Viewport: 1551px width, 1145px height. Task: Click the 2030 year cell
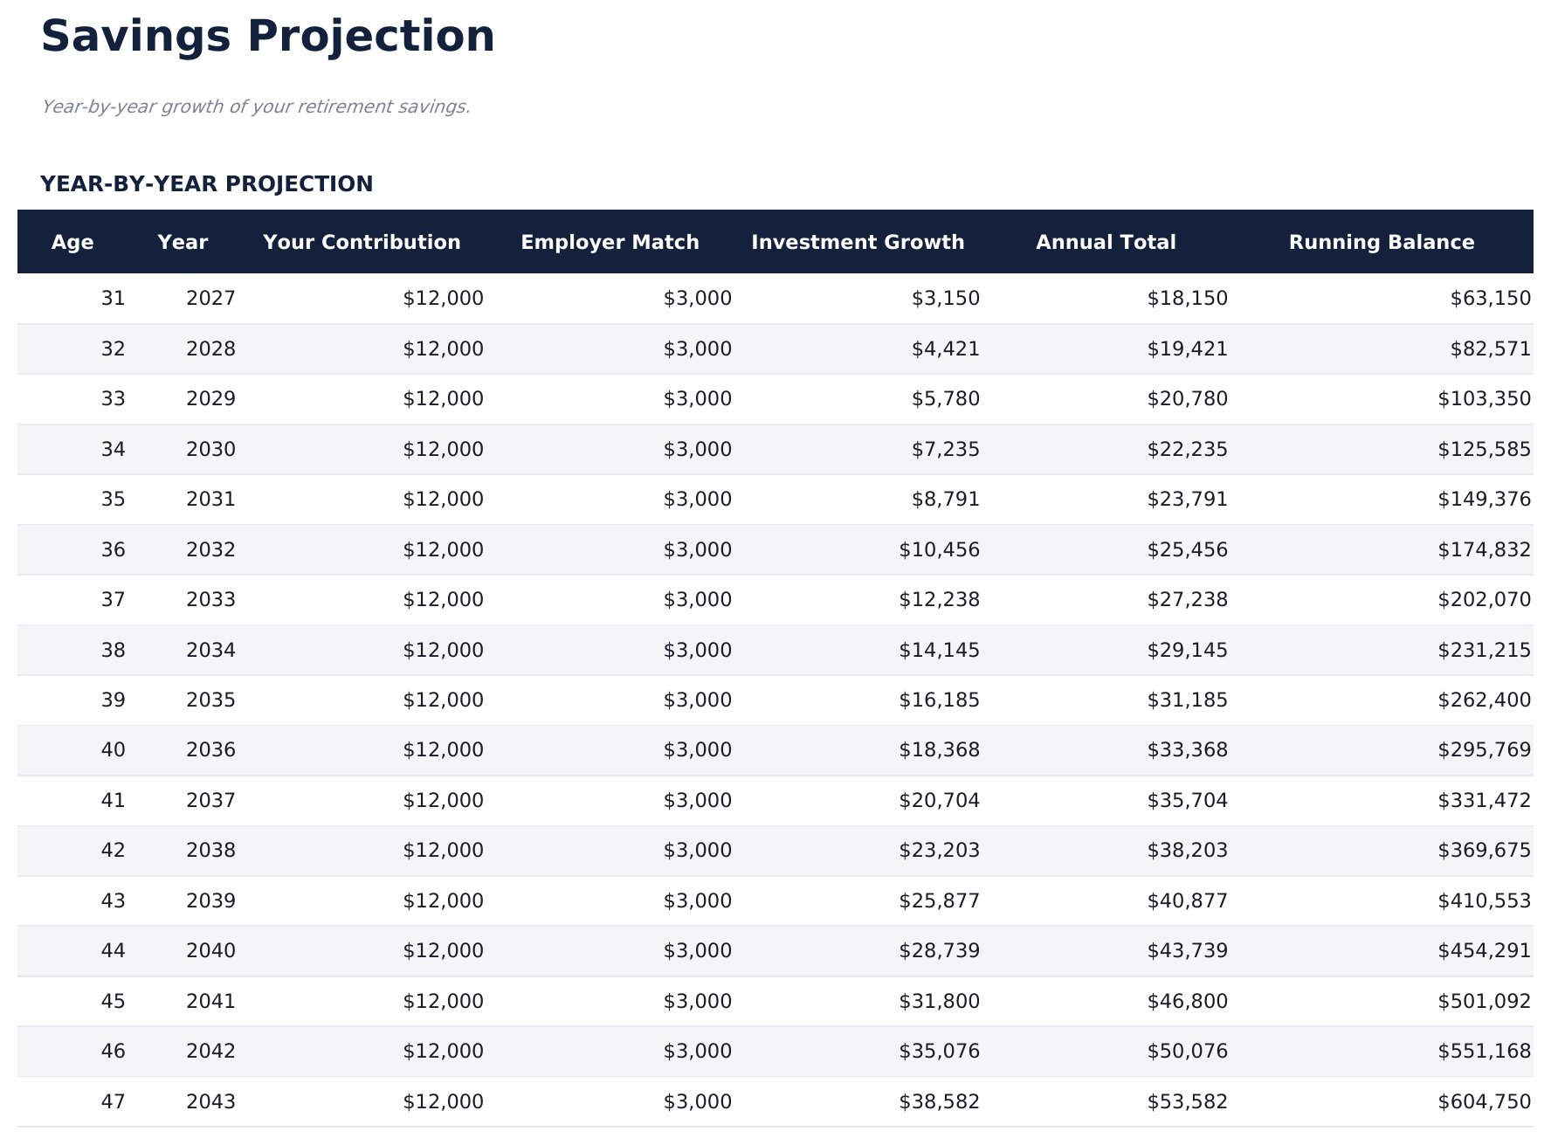click(x=210, y=450)
